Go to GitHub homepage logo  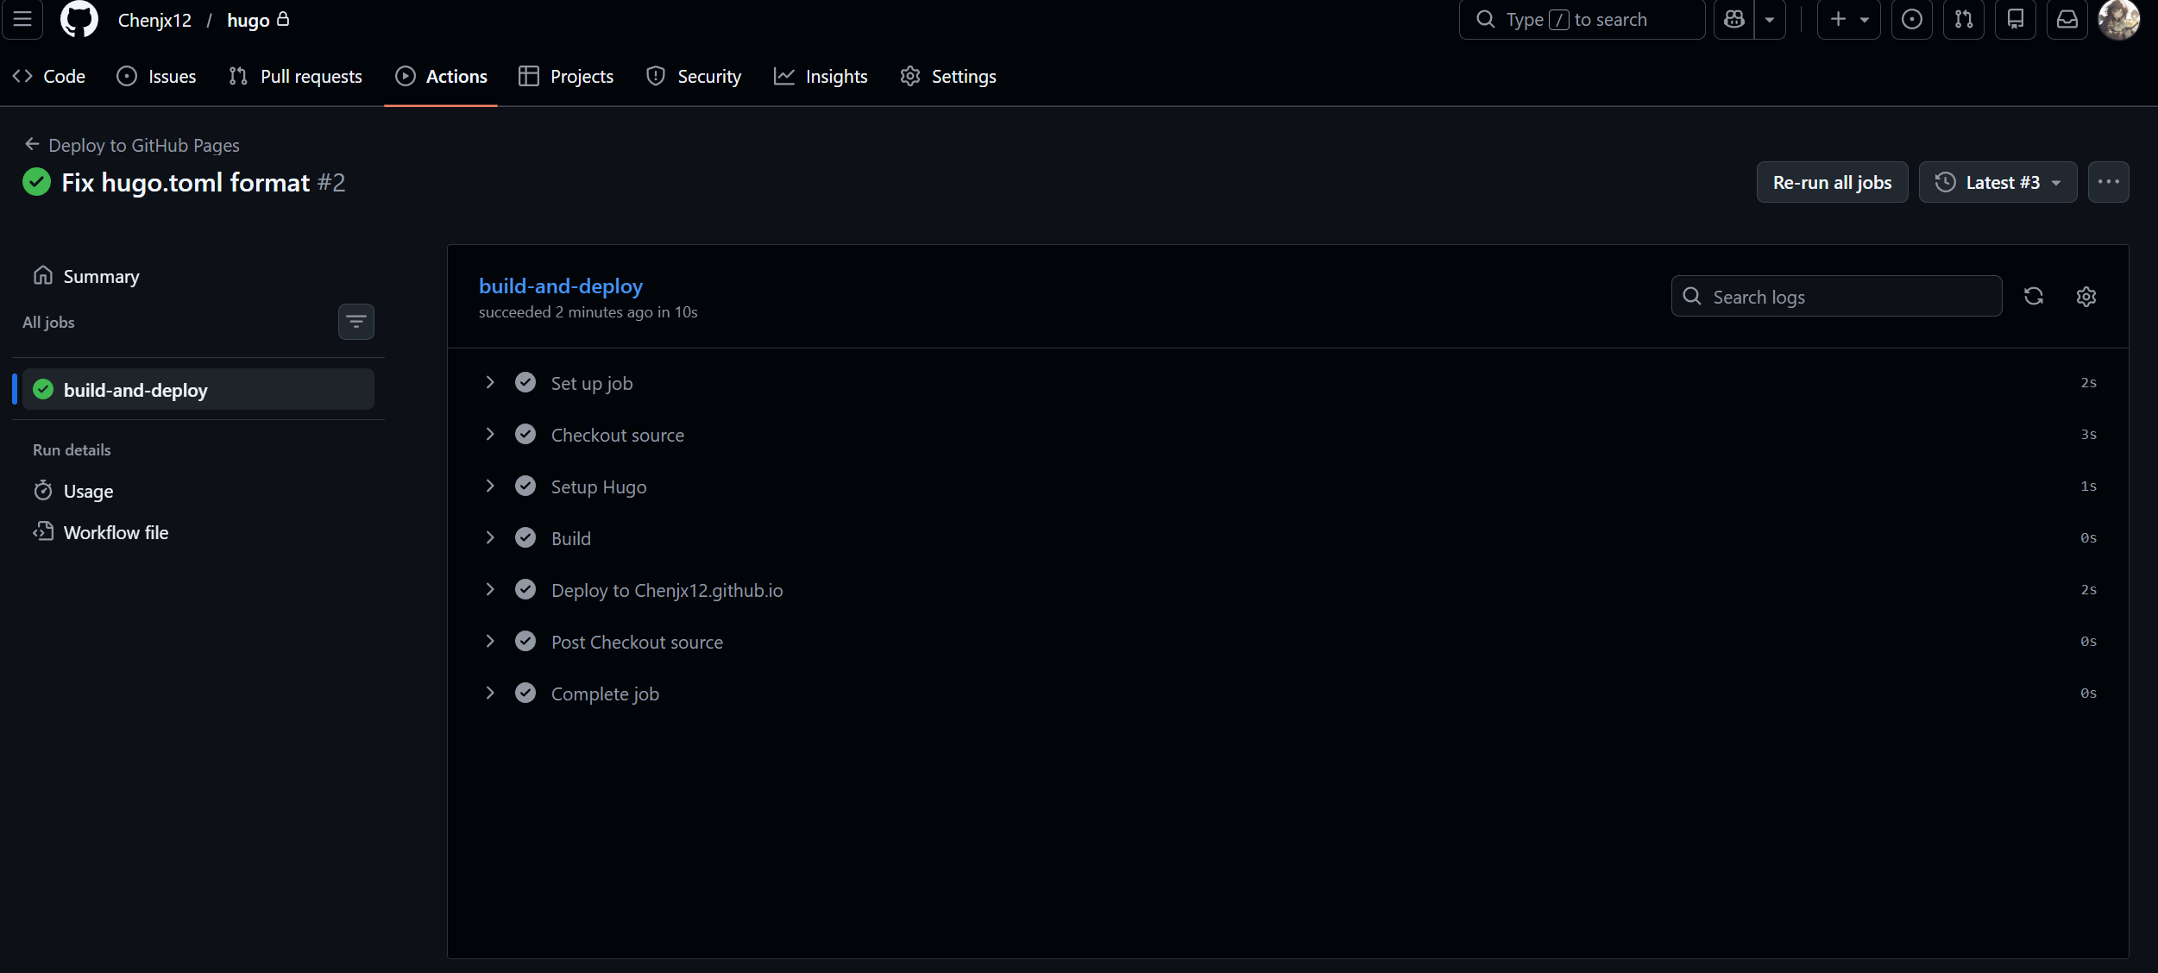(79, 19)
